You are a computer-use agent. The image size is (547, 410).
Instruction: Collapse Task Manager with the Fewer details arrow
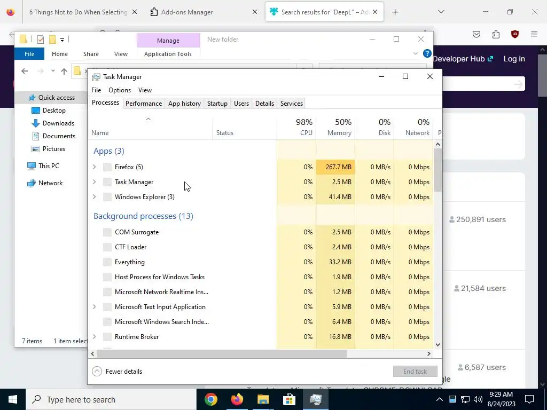tap(97, 372)
